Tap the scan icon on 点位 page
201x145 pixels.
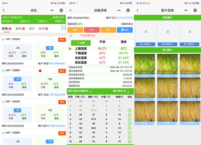tap(64, 28)
